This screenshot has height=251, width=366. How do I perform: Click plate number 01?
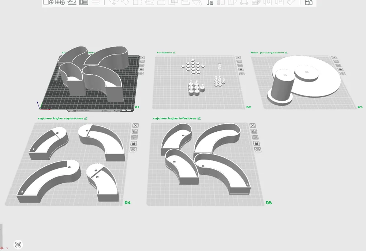pos(137,107)
